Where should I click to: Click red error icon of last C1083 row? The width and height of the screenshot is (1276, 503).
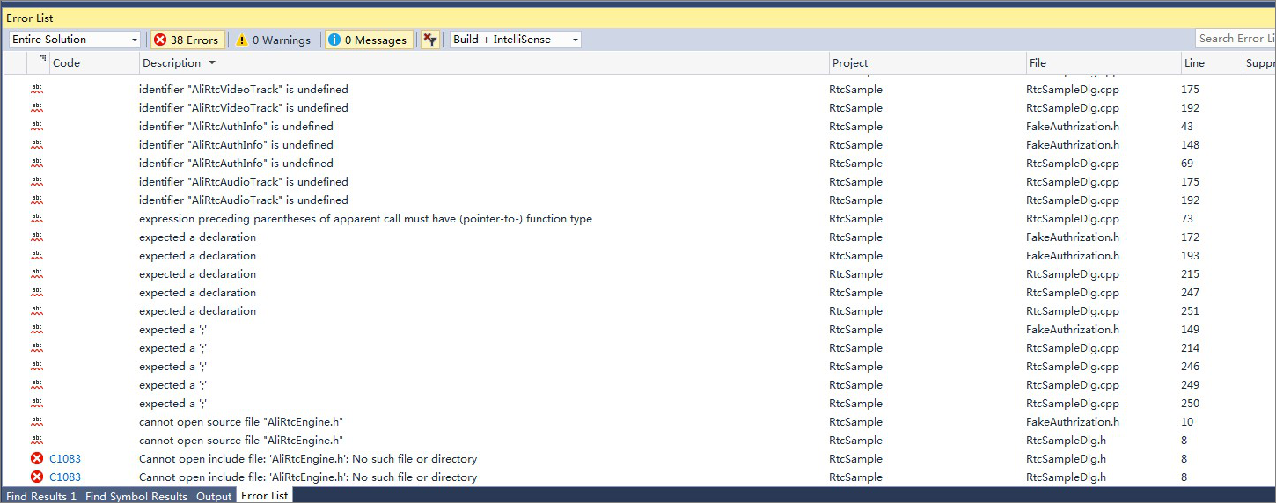click(x=37, y=477)
